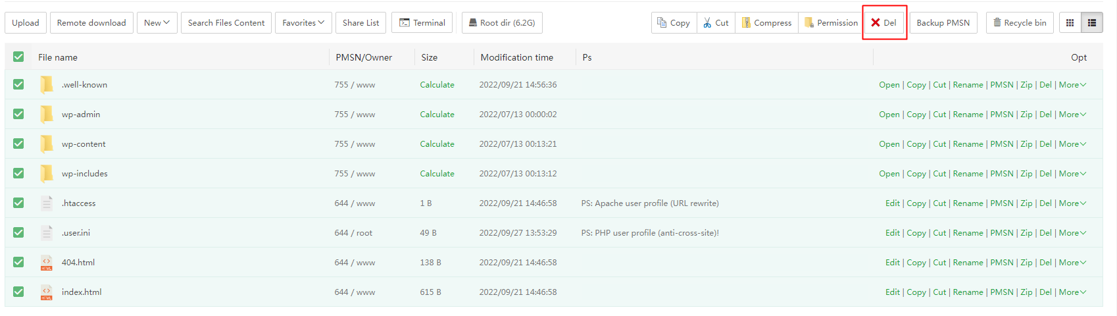The height and width of the screenshot is (316, 1117).
Task: Click Root dir (6.2G) button
Action: 502,23
